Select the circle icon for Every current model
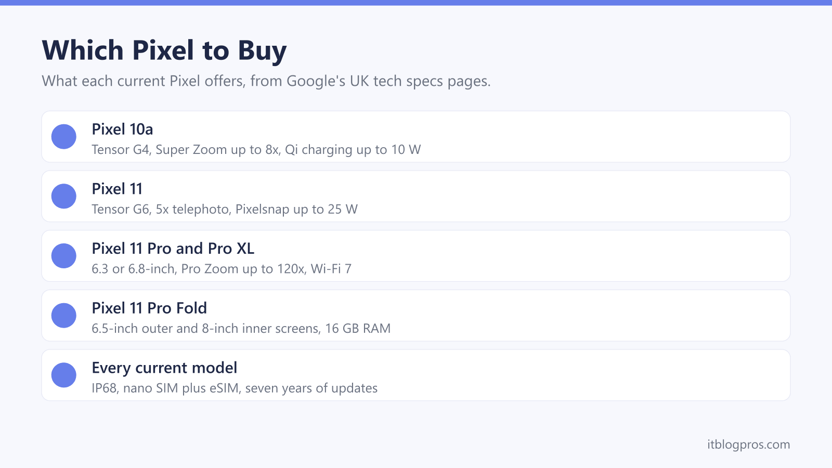This screenshot has width=832, height=468. [x=64, y=375]
